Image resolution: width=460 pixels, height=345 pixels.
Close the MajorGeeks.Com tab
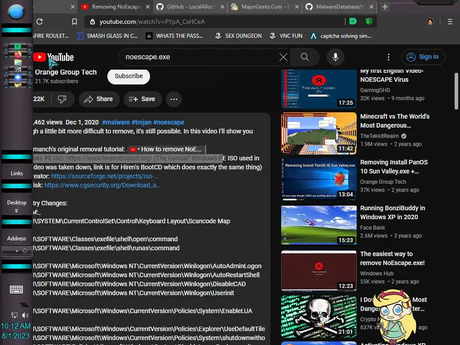coord(297,7)
